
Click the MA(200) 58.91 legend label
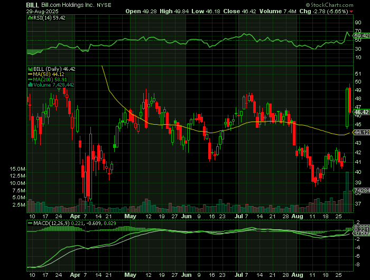pyautogui.click(x=50, y=79)
